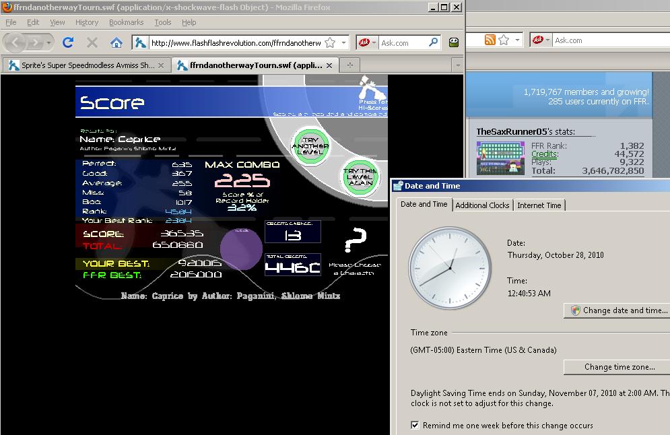Go to the Firefox home page icon

click(116, 42)
